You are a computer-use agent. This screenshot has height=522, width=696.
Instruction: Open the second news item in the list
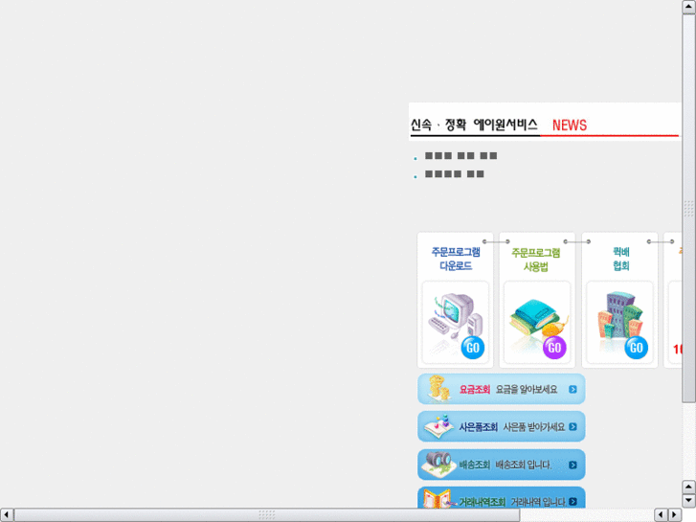[454, 174]
